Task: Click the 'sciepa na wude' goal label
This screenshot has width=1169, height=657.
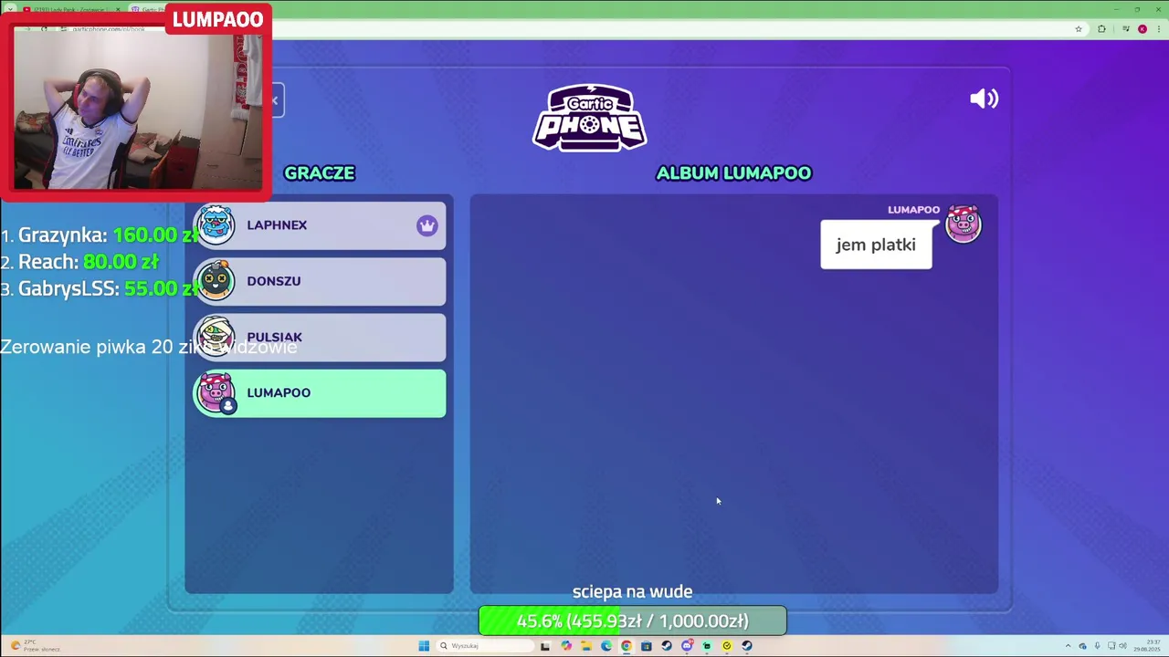Action: click(x=632, y=591)
